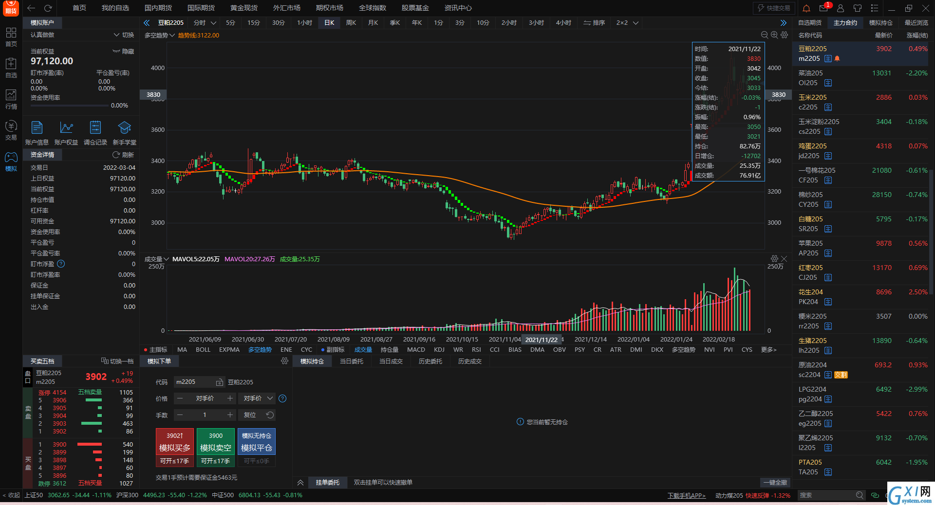
Task: Open the user profile icon
Action: [841, 8]
